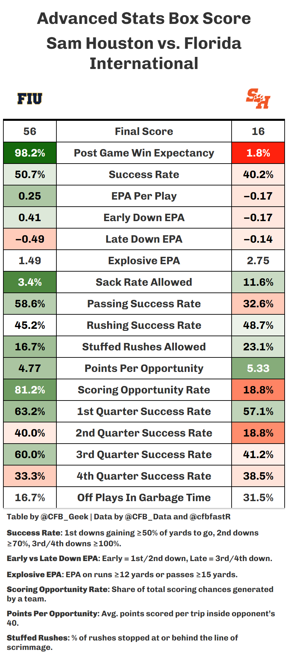
Task: Click the Passing Success Rate label
Action: pos(144,304)
